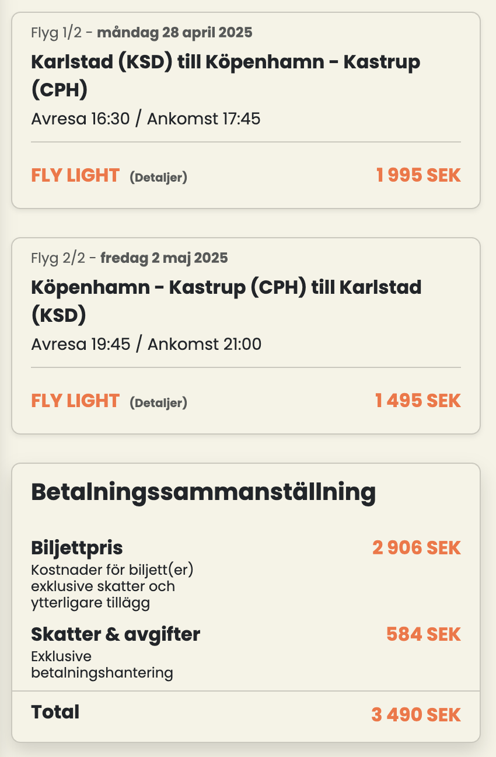Click the Betalningssammanställning heading
This screenshot has width=496, height=757.
click(203, 492)
